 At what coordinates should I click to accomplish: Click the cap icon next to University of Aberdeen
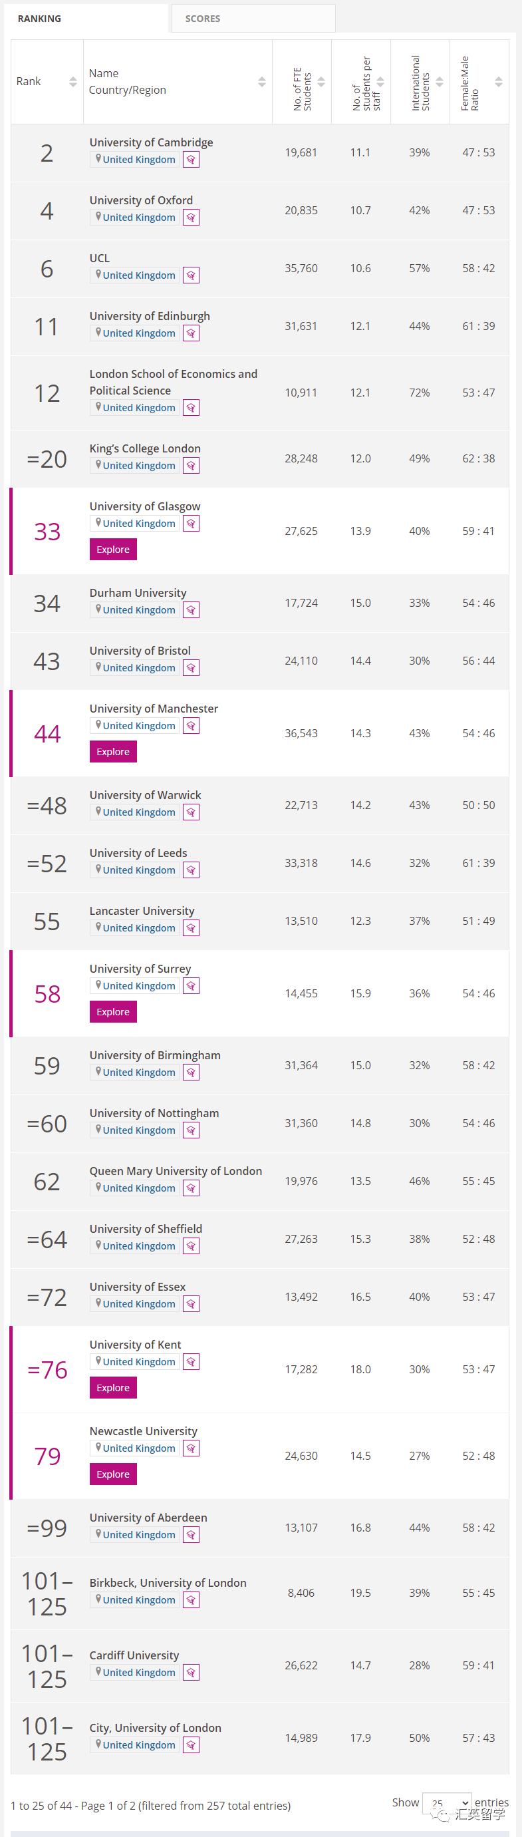(190, 1534)
